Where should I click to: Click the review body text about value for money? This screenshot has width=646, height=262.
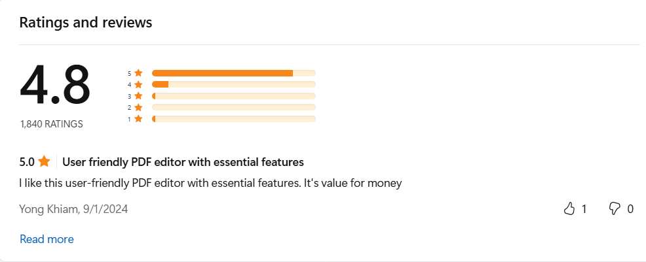click(210, 183)
